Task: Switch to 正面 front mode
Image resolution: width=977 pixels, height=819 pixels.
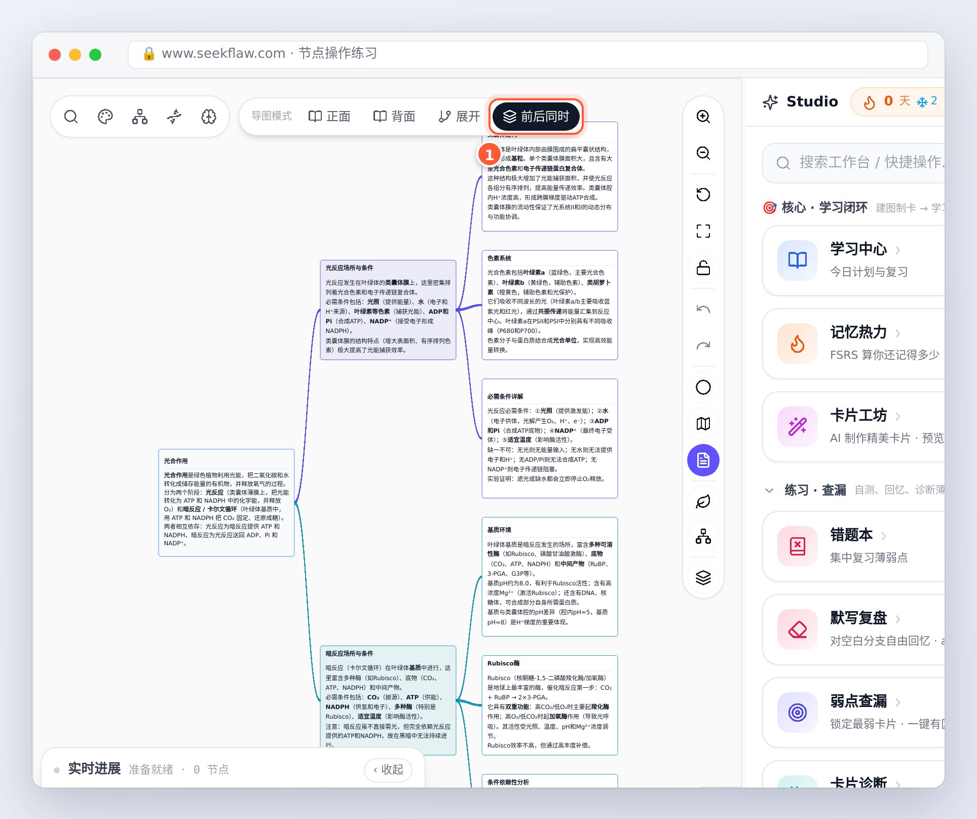Action: pyautogui.click(x=329, y=117)
